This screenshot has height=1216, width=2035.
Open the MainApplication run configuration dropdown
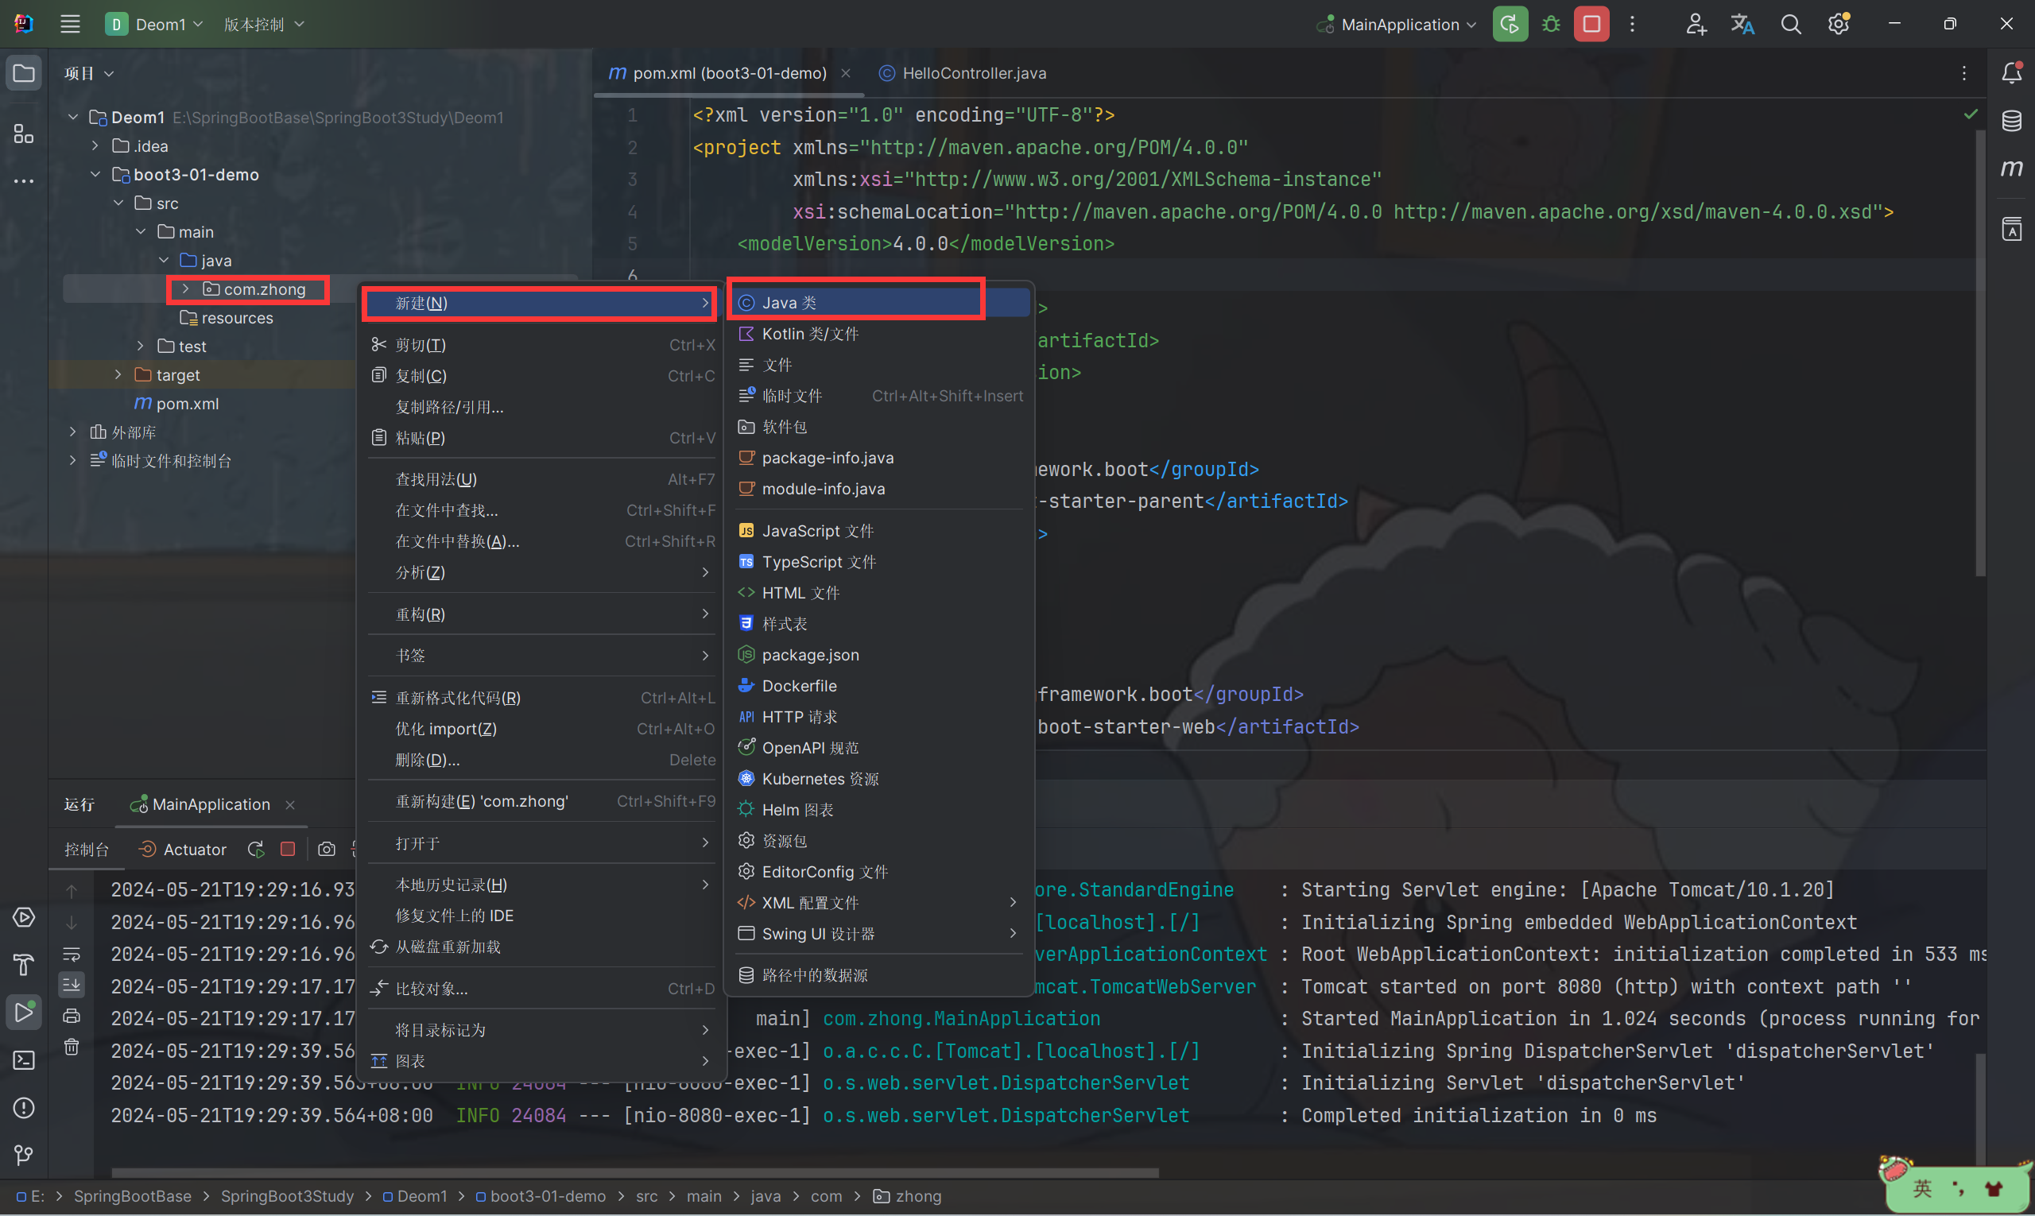click(x=1397, y=25)
